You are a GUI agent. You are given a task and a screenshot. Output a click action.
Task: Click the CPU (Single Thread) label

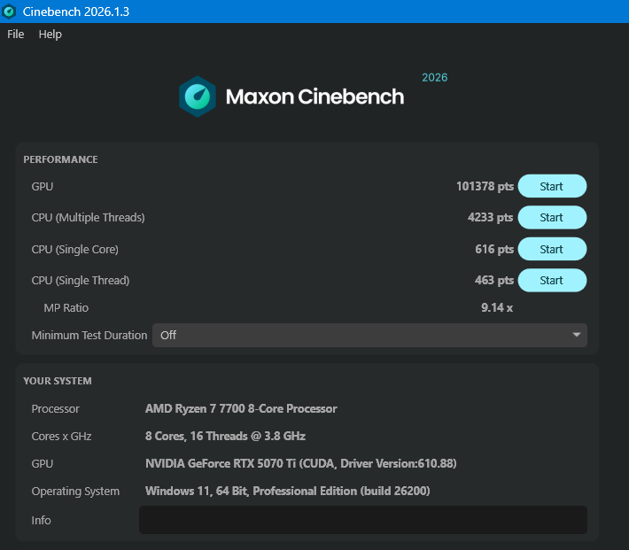(81, 281)
